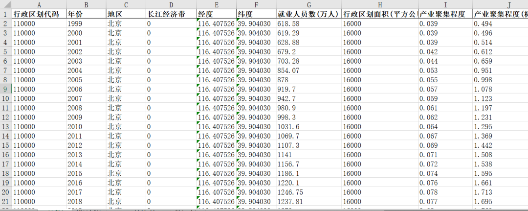Click employment value '878'
528x211 pixels.
click(x=308, y=80)
